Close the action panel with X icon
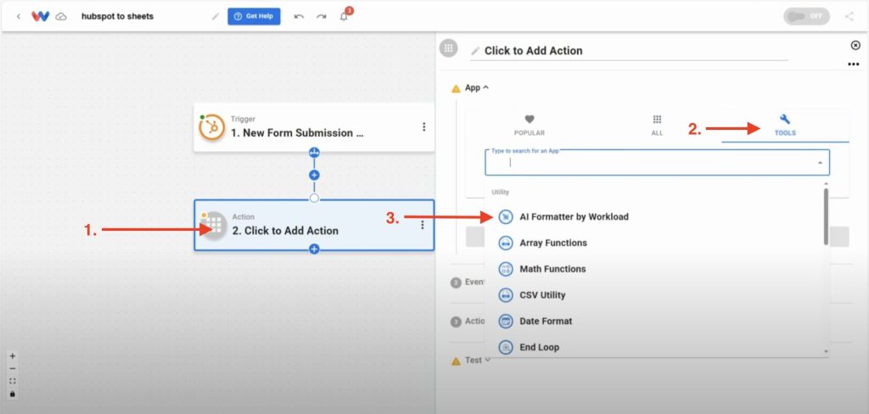 tap(855, 45)
